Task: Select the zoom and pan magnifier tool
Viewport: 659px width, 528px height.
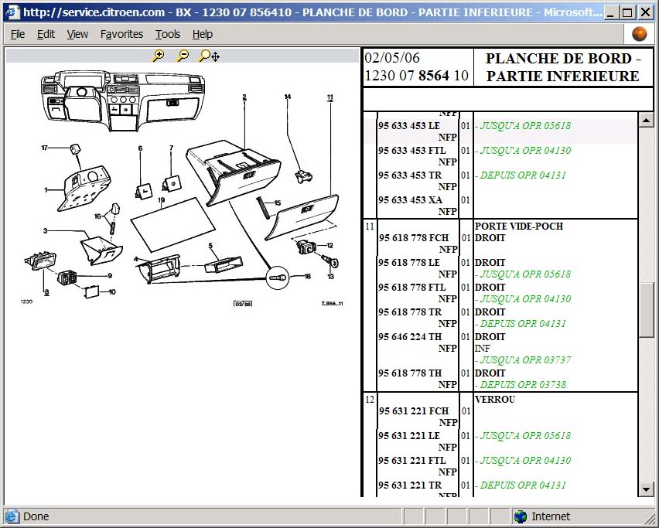Action: (x=210, y=56)
